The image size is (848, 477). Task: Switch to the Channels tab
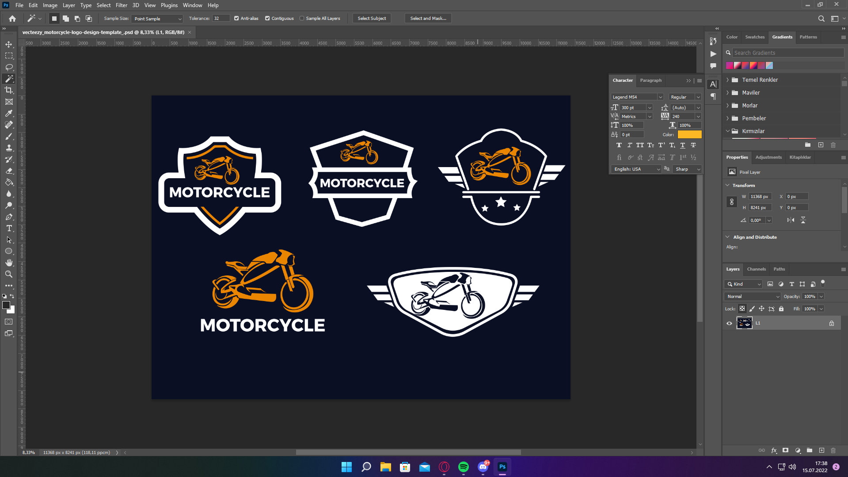757,269
